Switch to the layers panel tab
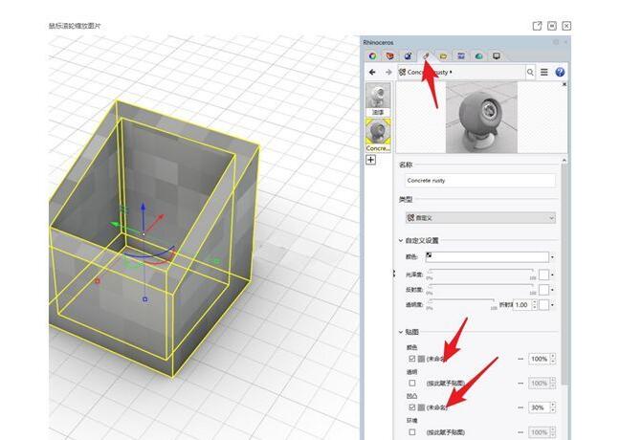Viewport: 620px width, 440px height. click(x=390, y=56)
